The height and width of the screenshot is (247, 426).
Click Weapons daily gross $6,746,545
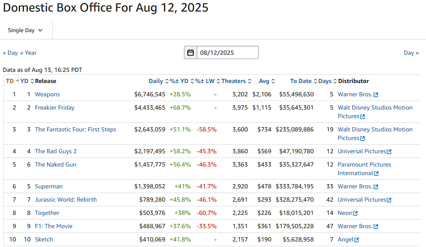(x=150, y=95)
